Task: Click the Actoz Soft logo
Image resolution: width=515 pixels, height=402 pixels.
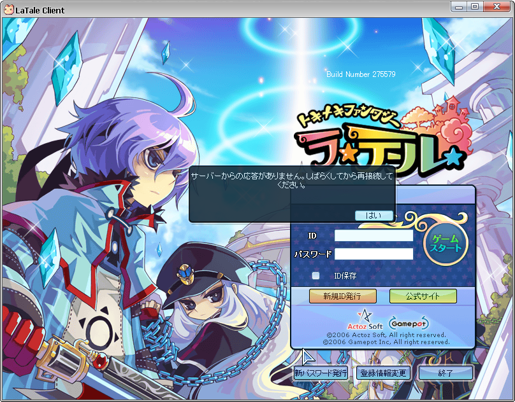Action: (x=365, y=319)
